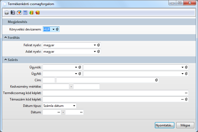Open Ügynök code dropdown arrow
This screenshot has height=132, width=198.
pos(76,67)
